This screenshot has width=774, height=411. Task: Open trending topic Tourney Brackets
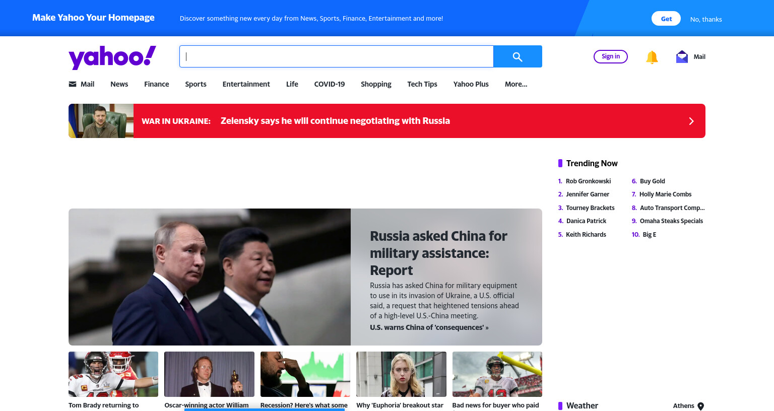[x=590, y=208]
